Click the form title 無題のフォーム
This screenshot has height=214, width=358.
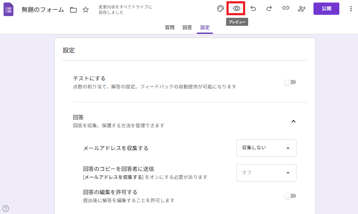pos(43,10)
